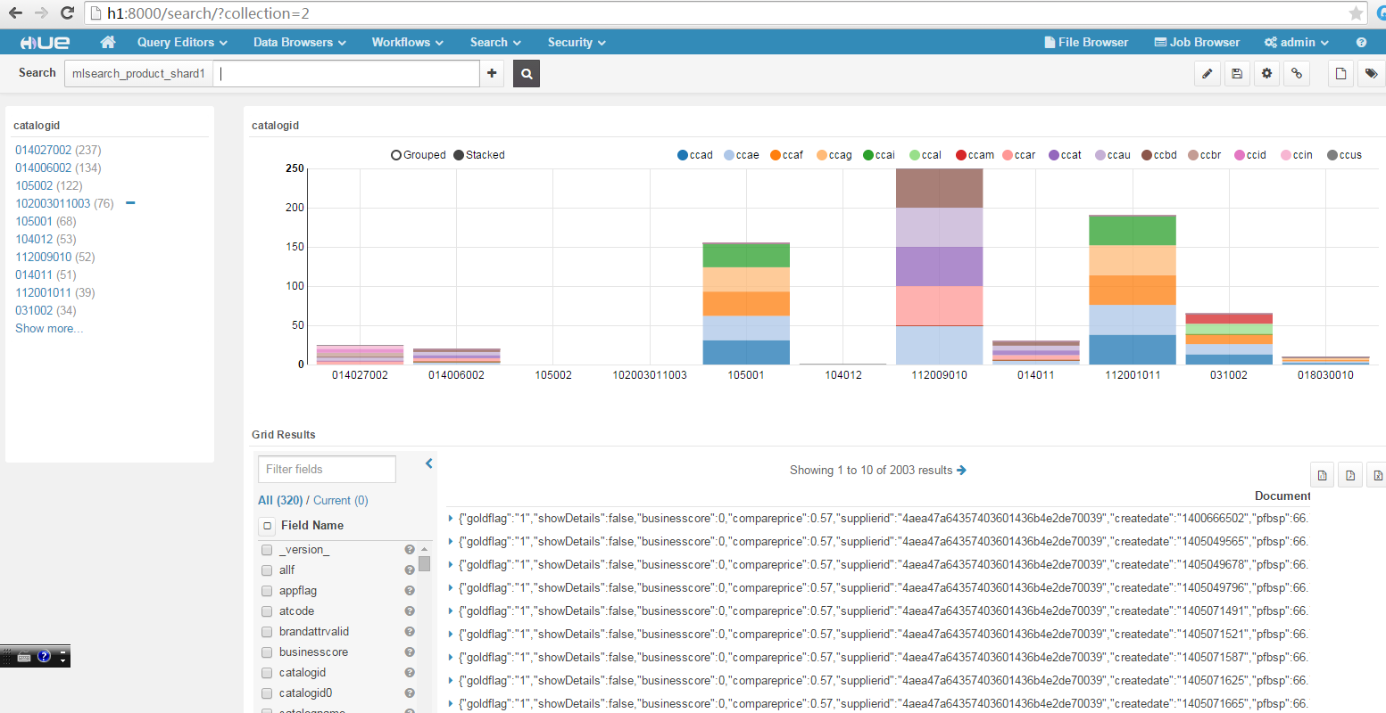Expand the admin user dropdown
1386x713 pixels.
(1297, 42)
